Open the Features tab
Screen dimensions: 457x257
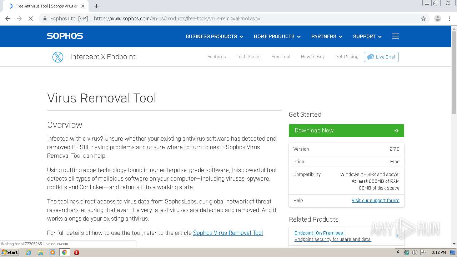216,57
